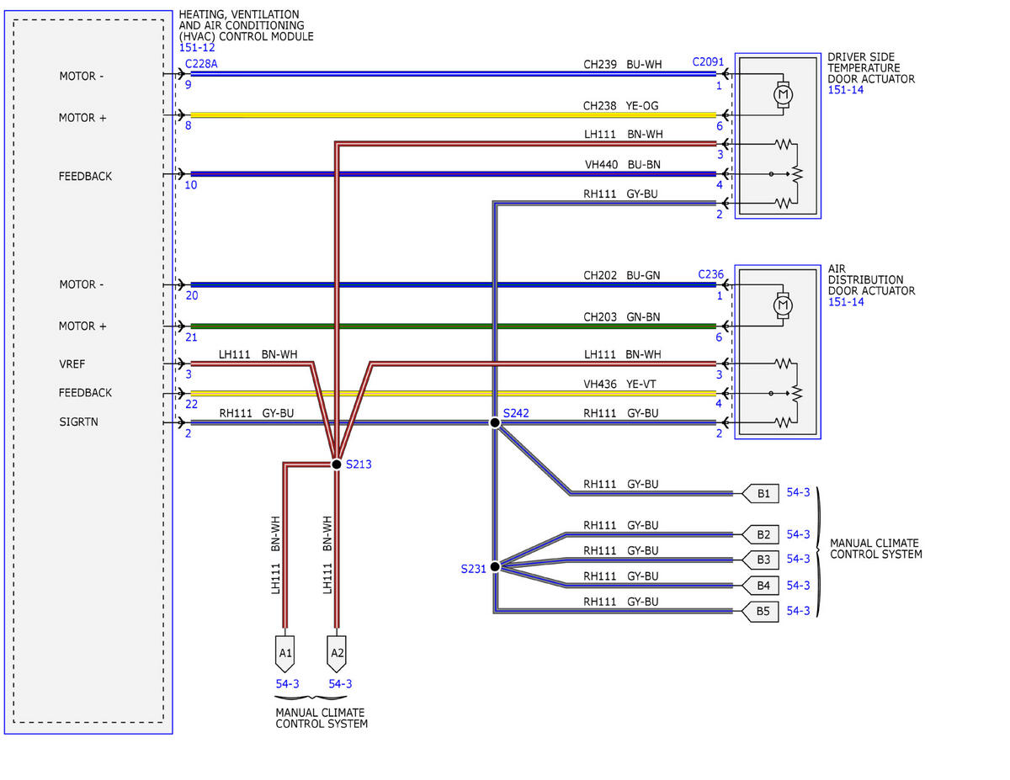Open the 151-12 HVAC control module reference
Image resolution: width=1010 pixels, height=780 pixels.
point(197,48)
